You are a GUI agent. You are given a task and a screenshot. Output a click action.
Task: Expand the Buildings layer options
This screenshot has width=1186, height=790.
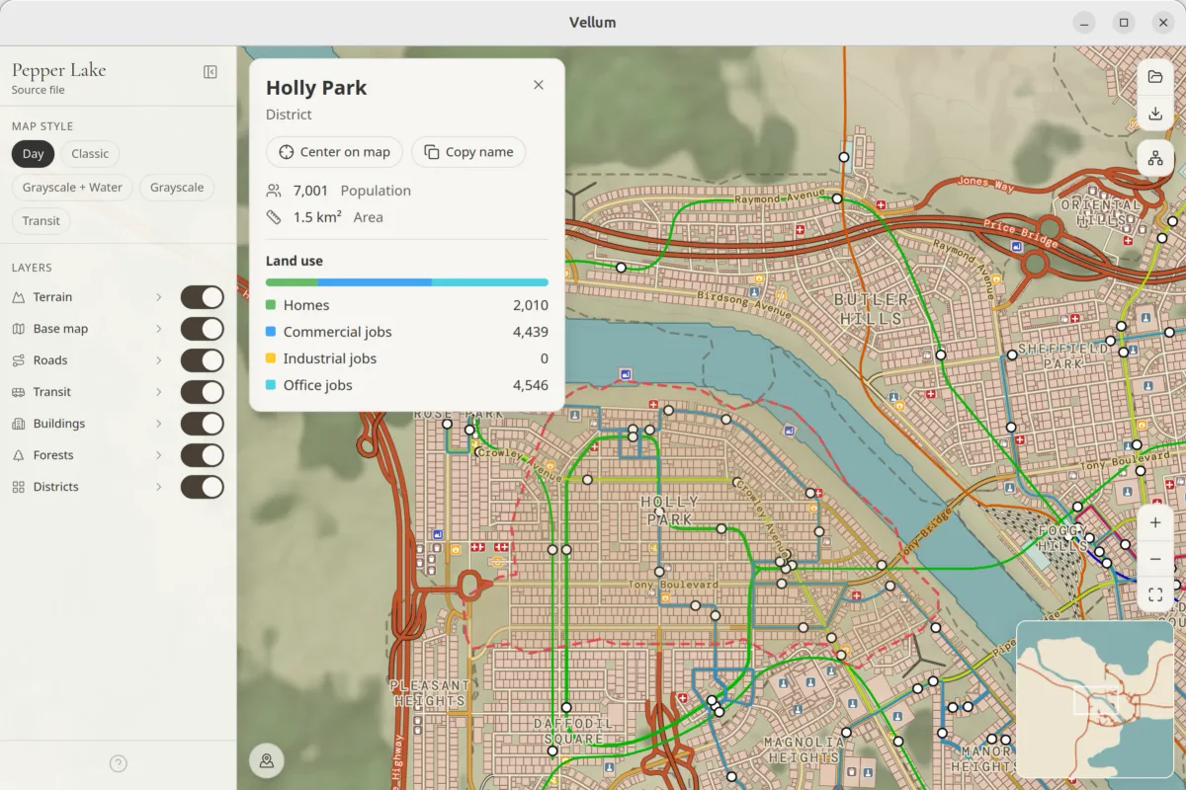[x=158, y=424]
